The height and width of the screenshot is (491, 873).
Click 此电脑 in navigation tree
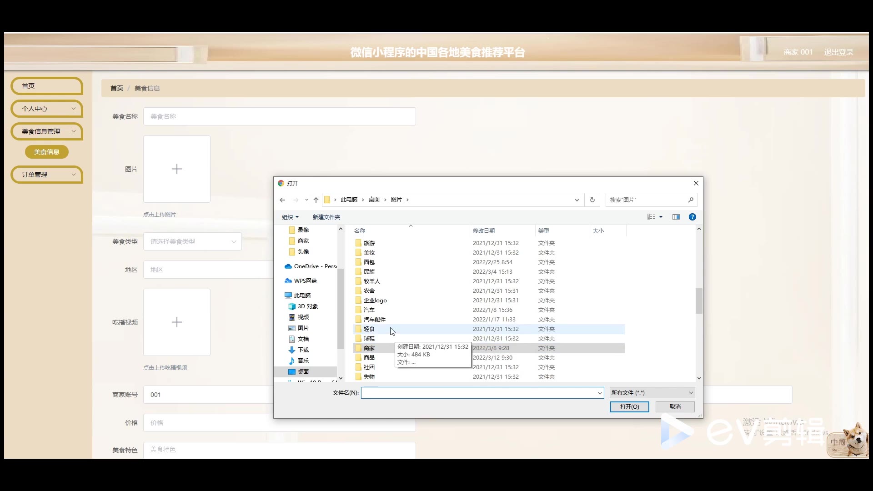pos(302,296)
